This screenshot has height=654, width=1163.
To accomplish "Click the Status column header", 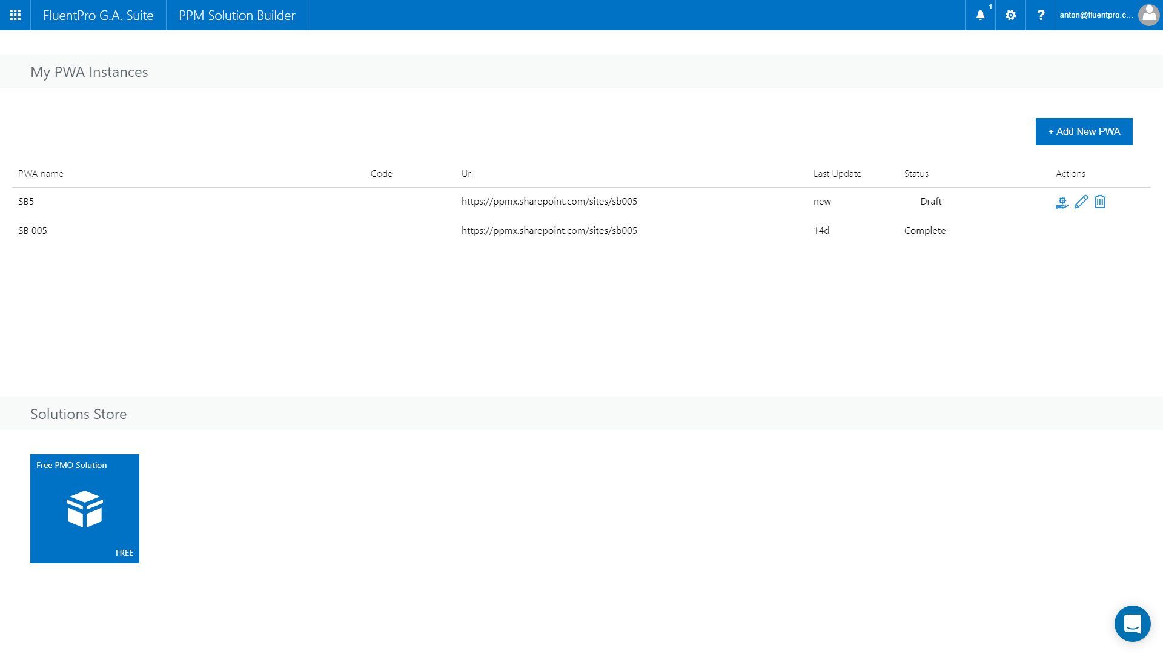I will tap(916, 173).
